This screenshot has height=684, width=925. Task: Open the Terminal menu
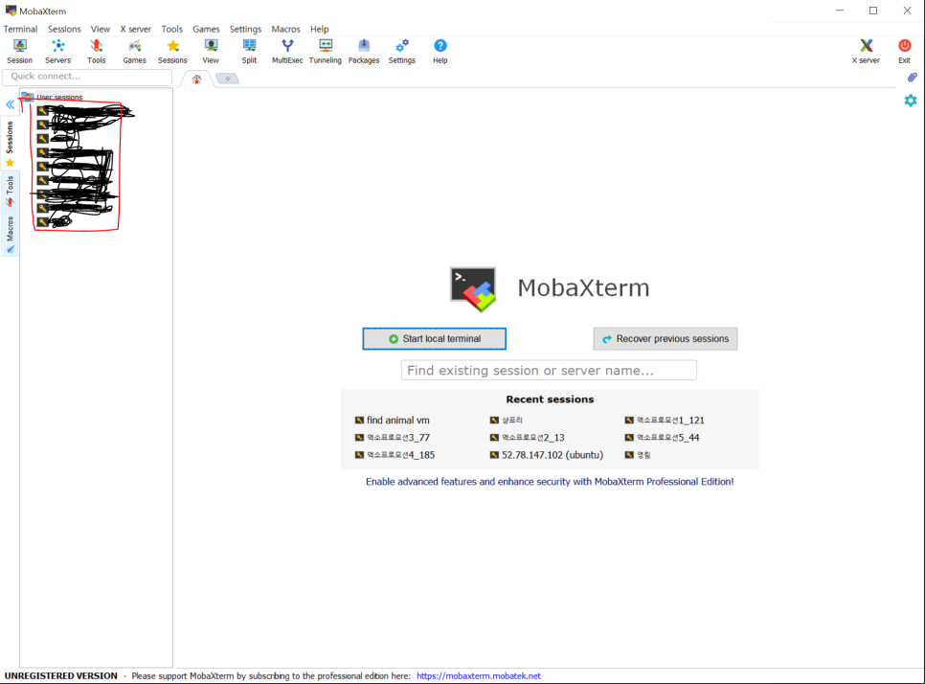tap(21, 29)
